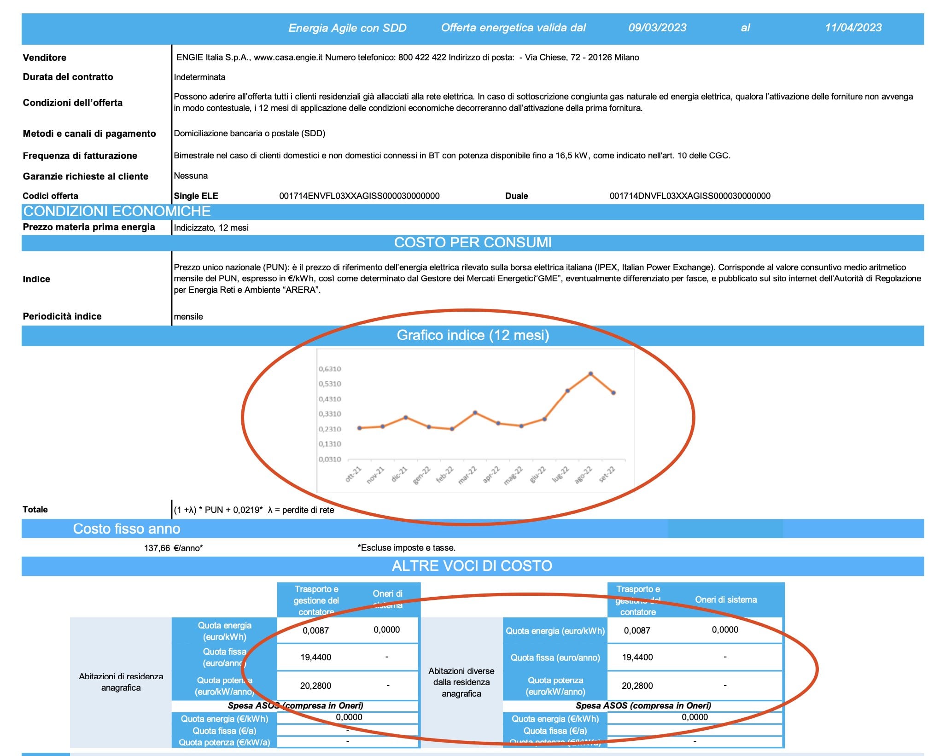Screen dimensions: 934x756
Task: Click the 'Grafico indice (12 mesi)' heading
Action: (x=473, y=335)
